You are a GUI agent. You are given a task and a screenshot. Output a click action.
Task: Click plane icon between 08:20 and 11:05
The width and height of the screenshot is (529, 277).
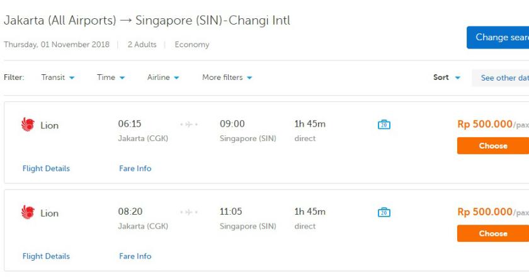(189, 213)
